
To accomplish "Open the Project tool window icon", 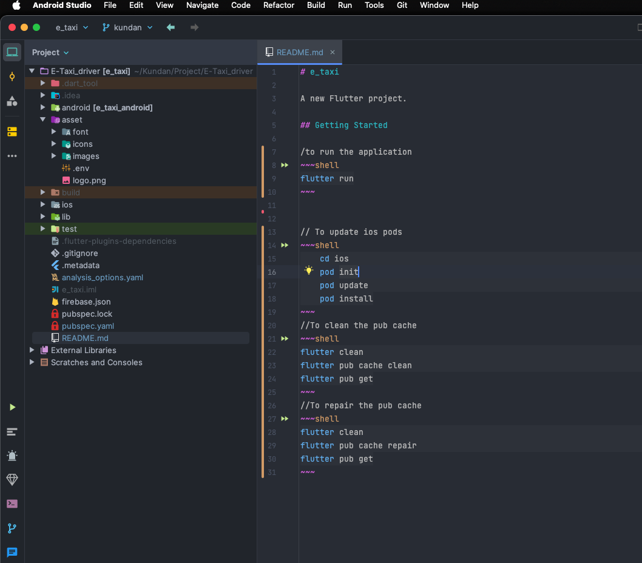I will click(12, 52).
